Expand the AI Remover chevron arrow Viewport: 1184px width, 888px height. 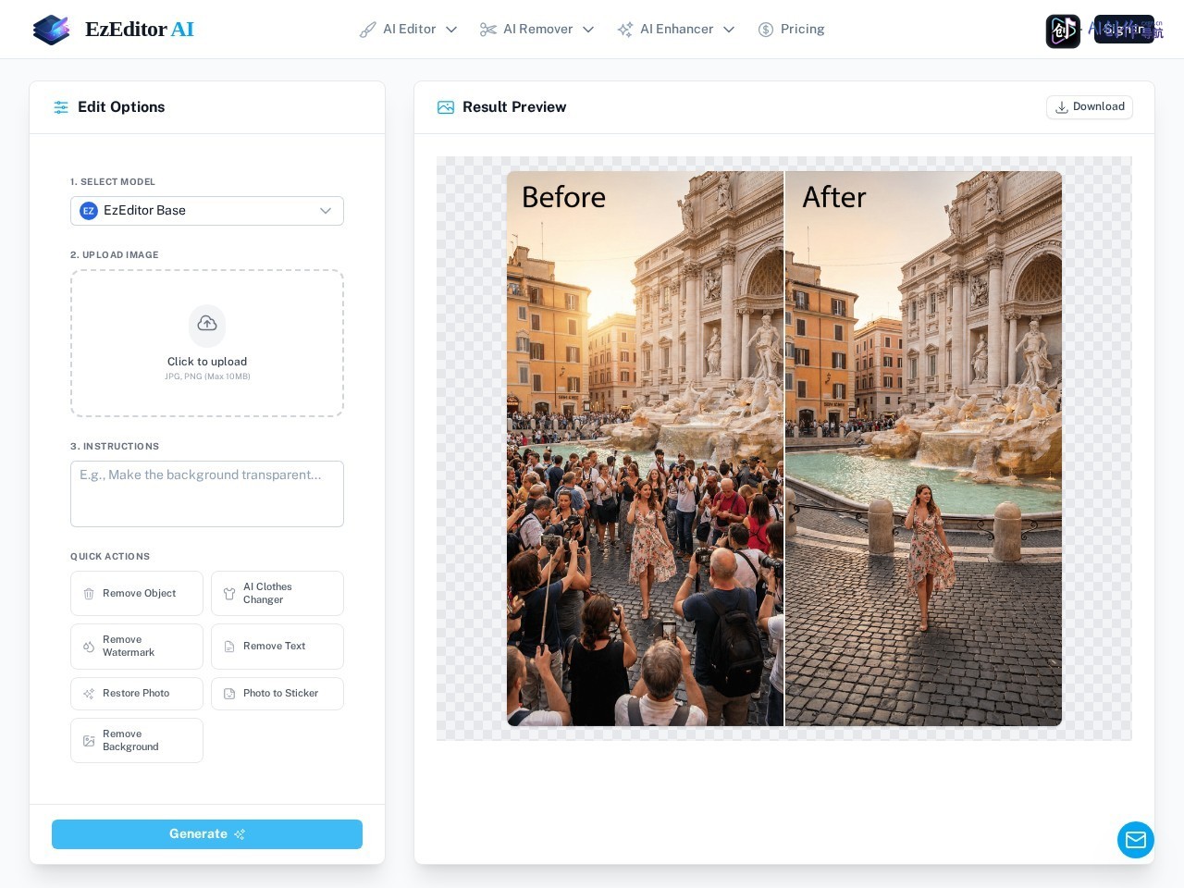pos(588,30)
